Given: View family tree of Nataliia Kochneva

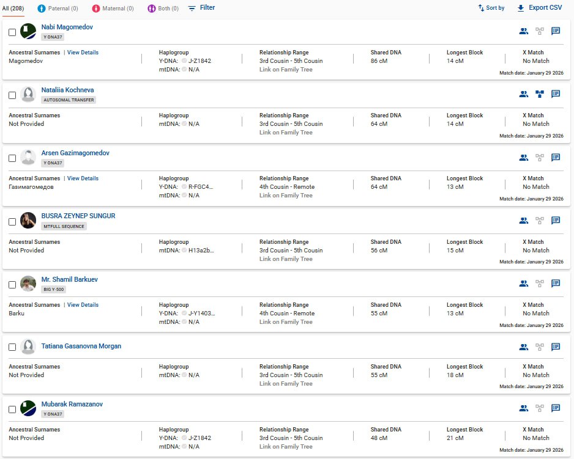Looking at the screenshot, I should (540, 94).
